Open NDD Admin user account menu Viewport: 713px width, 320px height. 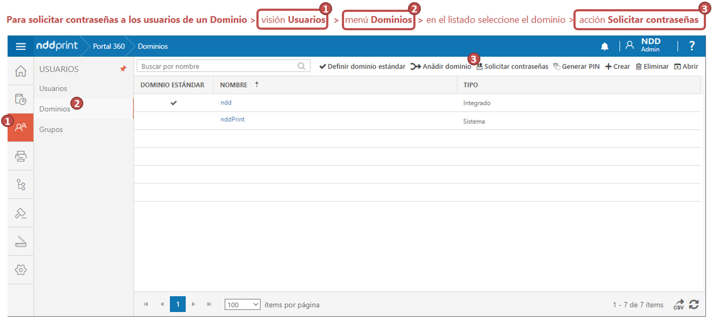[x=645, y=45]
